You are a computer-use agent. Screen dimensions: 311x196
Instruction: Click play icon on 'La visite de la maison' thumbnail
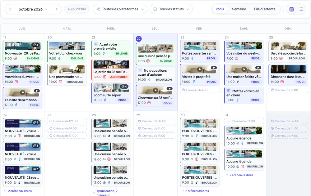point(23,92)
